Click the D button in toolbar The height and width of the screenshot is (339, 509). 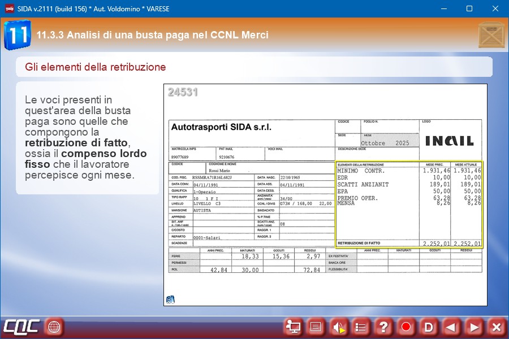429,327
